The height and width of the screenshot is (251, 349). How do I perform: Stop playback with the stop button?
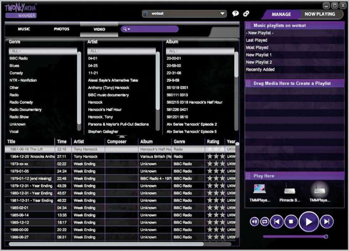291,221
